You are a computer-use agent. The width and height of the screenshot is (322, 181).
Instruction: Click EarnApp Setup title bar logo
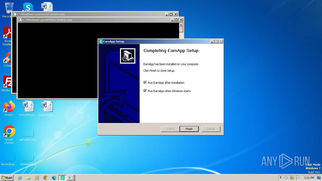(x=101, y=41)
